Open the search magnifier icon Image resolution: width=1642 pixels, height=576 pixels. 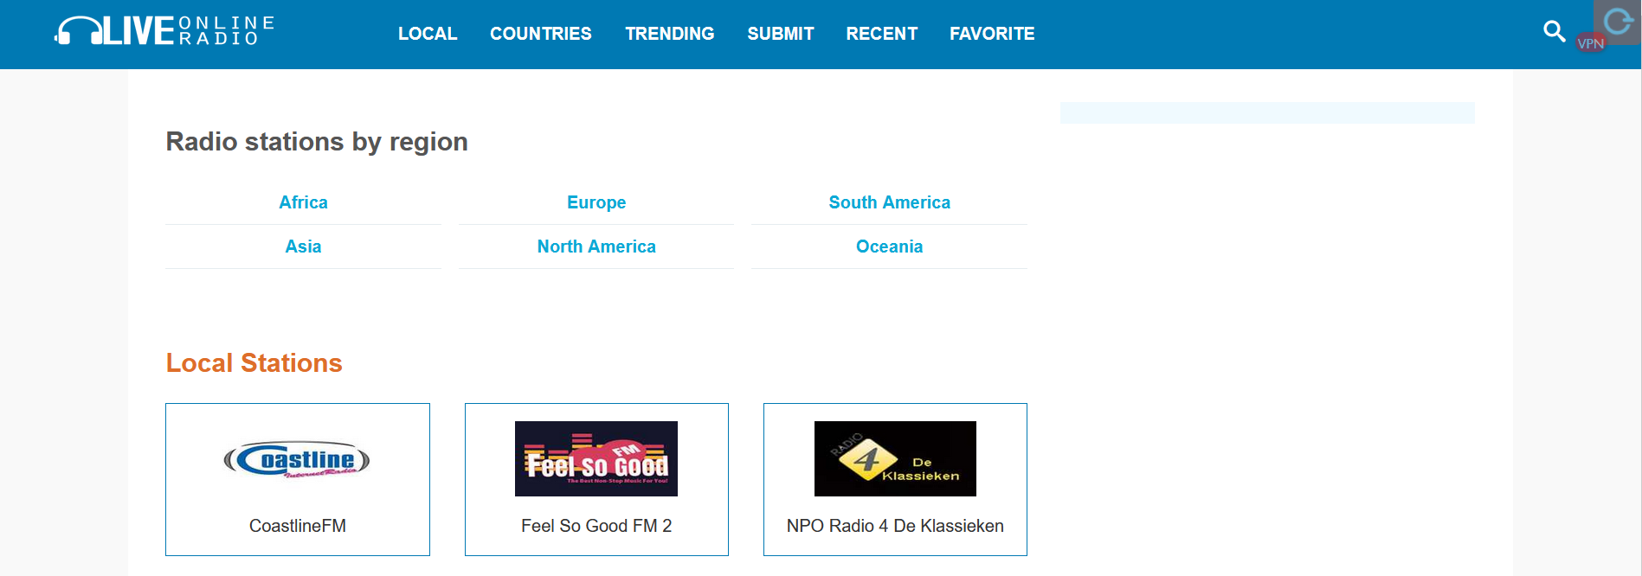(1555, 32)
